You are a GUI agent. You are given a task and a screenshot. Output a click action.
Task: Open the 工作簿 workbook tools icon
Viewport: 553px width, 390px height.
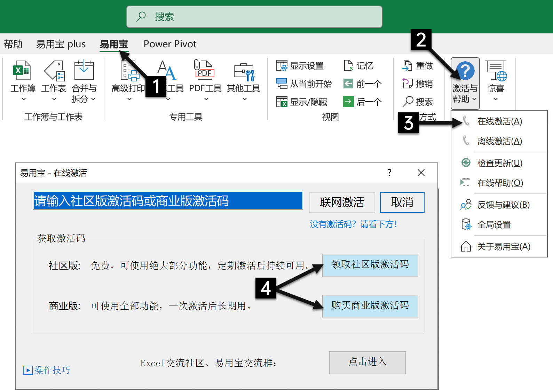click(22, 71)
